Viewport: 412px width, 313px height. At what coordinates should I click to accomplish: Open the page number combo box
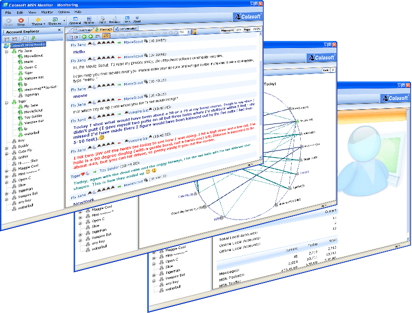(x=184, y=32)
